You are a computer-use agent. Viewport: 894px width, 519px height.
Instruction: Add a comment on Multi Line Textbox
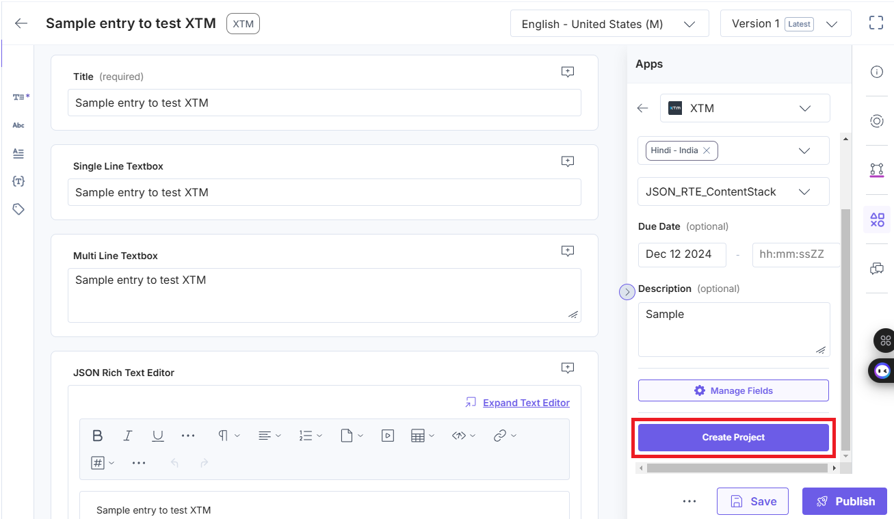[x=567, y=251]
